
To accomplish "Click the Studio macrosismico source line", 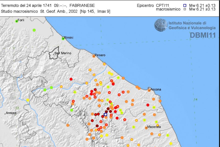I will coord(55,11).
